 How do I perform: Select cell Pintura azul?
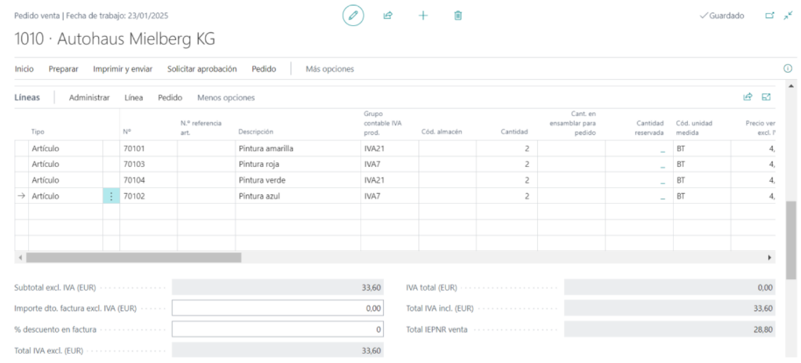(x=298, y=196)
